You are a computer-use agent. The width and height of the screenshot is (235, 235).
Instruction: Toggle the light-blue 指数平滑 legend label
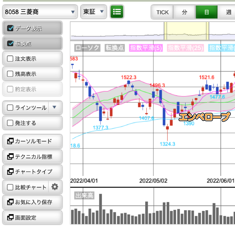pyautogui.click(x=222, y=48)
